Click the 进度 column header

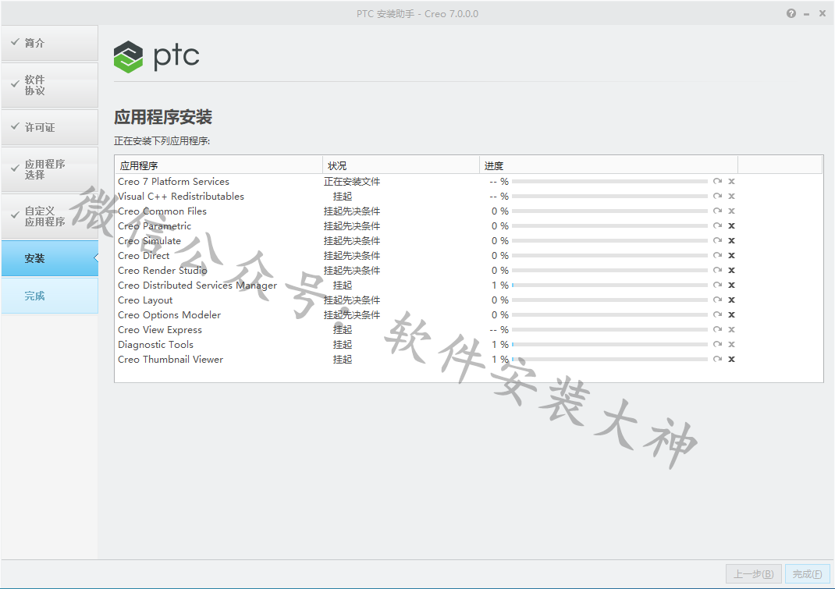click(x=609, y=165)
